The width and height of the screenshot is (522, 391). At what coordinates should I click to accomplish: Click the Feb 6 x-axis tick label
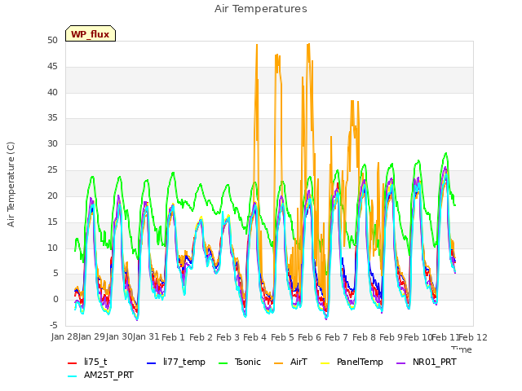(x=309, y=337)
